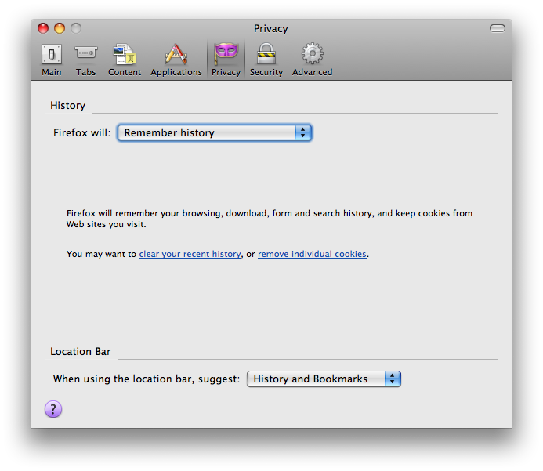Switch to the Tabs preferences pane
Image resolution: width=543 pixels, height=471 pixels.
pos(86,60)
